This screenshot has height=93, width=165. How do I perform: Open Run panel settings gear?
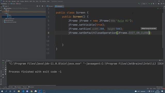(x=160, y=60)
